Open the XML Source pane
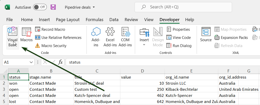The height and width of the screenshot is (105, 260). pos(206,35)
